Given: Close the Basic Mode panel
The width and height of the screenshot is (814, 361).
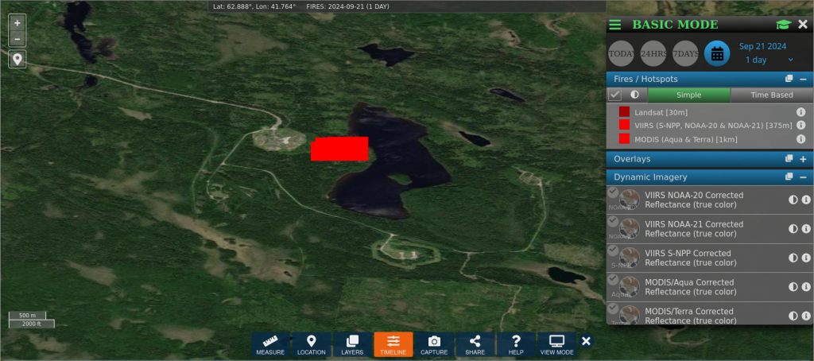Looking at the screenshot, I should 803,25.
